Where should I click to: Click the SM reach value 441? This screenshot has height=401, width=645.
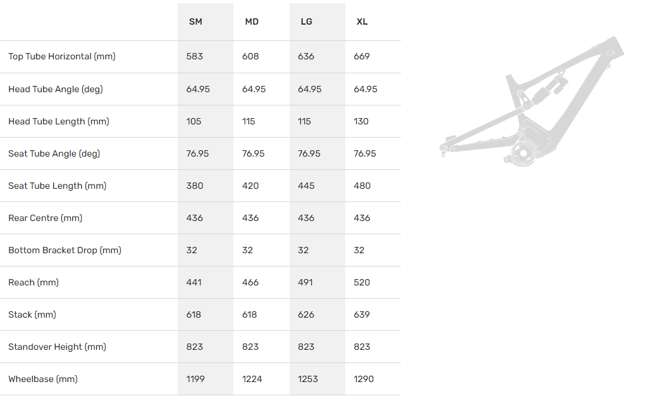193,283
